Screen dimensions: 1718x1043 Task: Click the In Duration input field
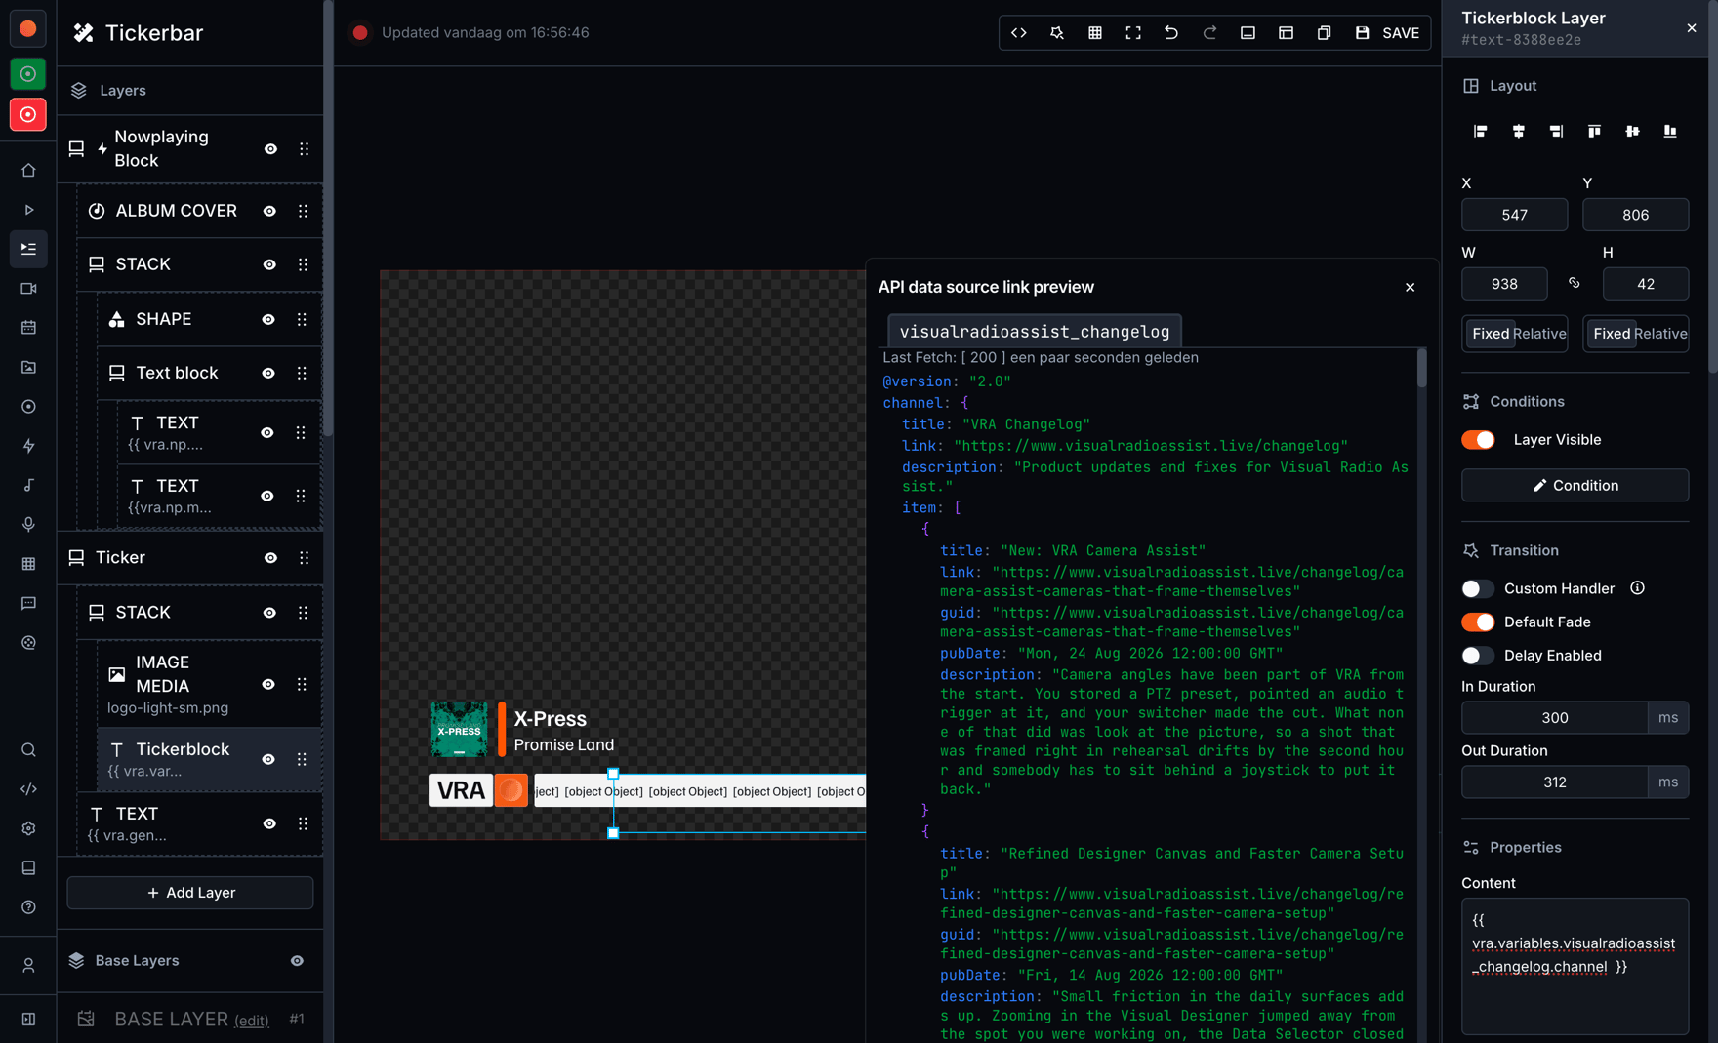(x=1554, y=718)
